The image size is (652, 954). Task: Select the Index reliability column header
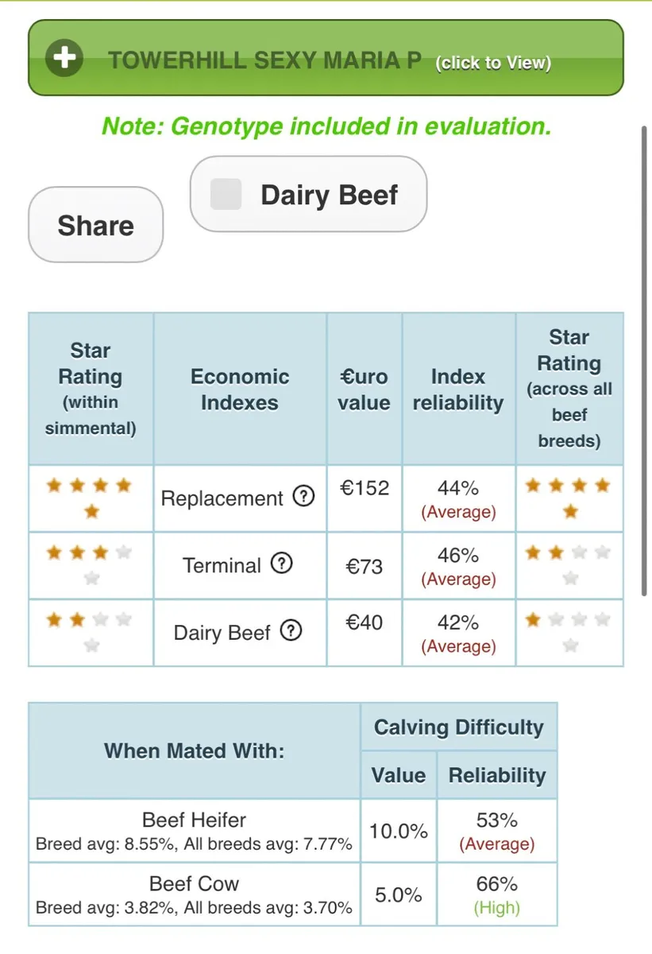[458, 390]
